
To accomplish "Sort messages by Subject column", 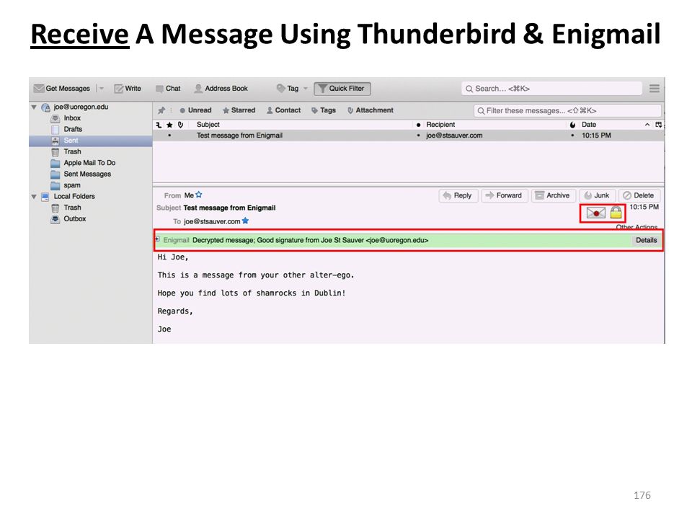I will coord(208,125).
